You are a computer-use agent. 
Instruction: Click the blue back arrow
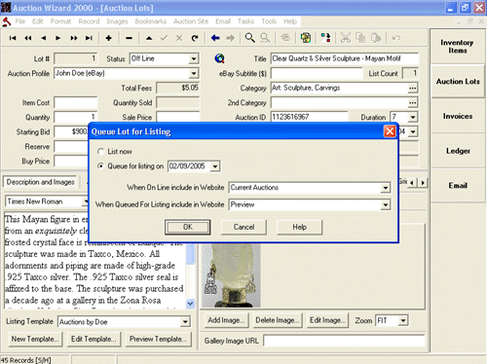click(215, 38)
